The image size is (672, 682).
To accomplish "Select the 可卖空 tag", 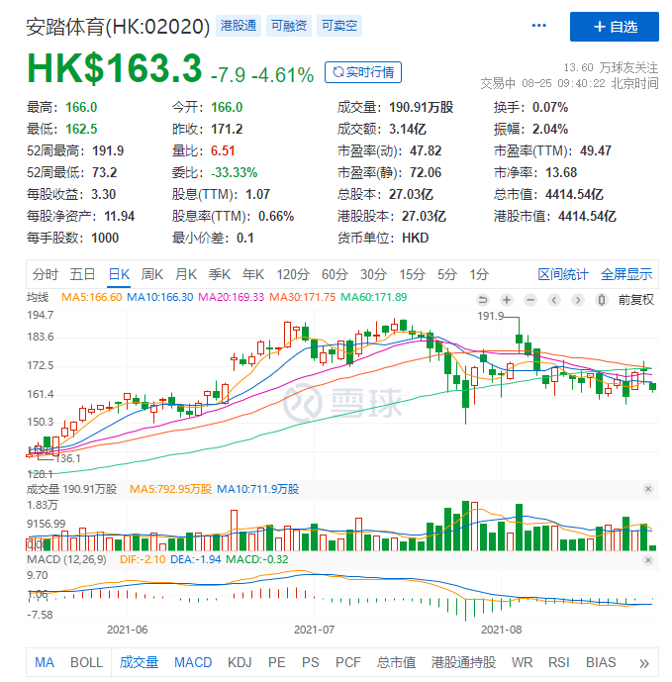I will (339, 26).
